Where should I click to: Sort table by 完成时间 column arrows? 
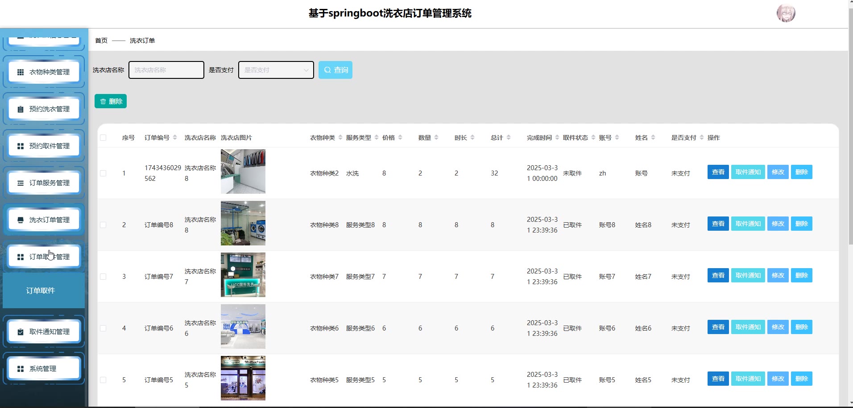pyautogui.click(x=557, y=138)
